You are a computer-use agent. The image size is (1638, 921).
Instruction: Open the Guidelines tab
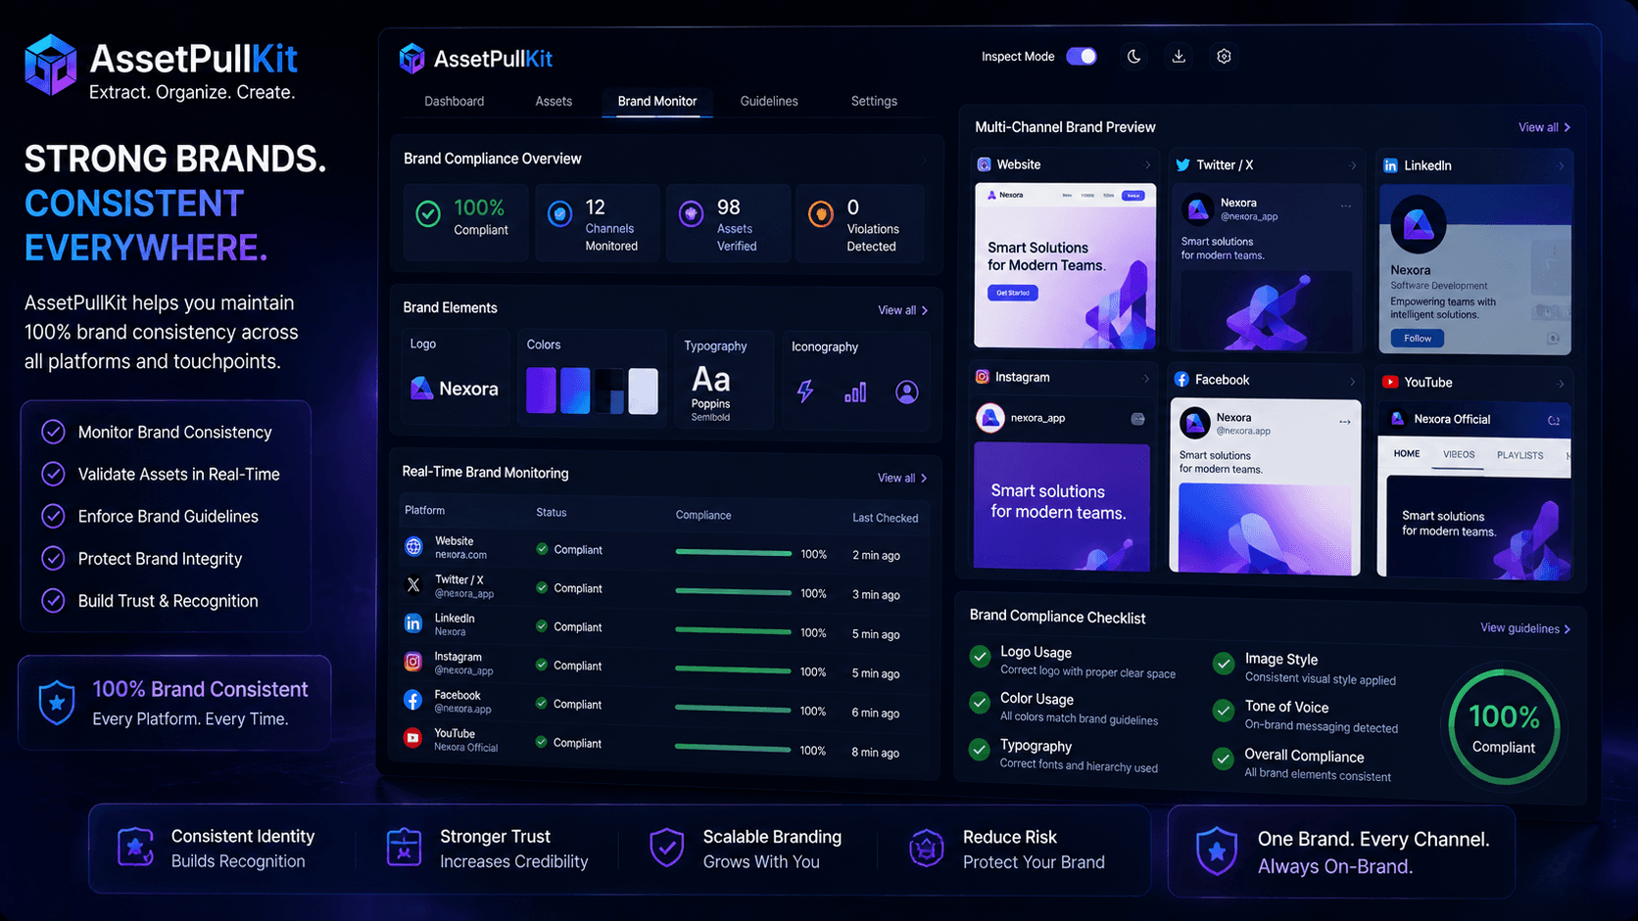tap(769, 101)
